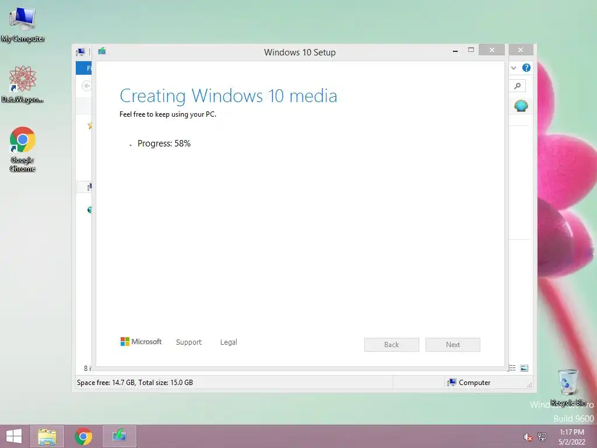Click the teal shell icon in Explorer

click(521, 106)
